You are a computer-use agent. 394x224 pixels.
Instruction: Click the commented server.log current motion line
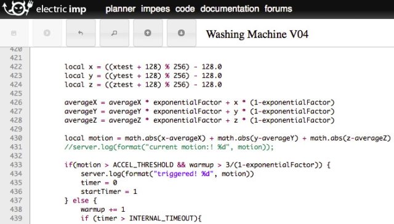pyautogui.click(x=169, y=147)
